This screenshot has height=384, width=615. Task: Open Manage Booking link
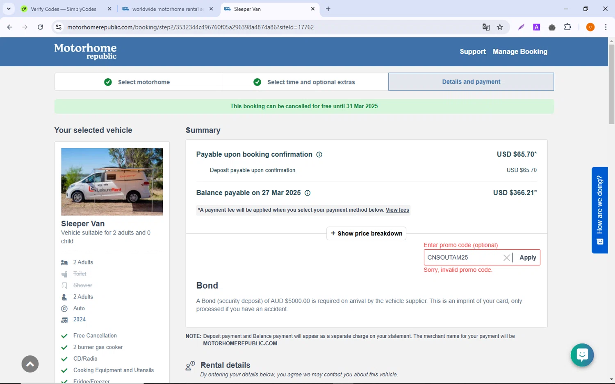[x=520, y=52]
